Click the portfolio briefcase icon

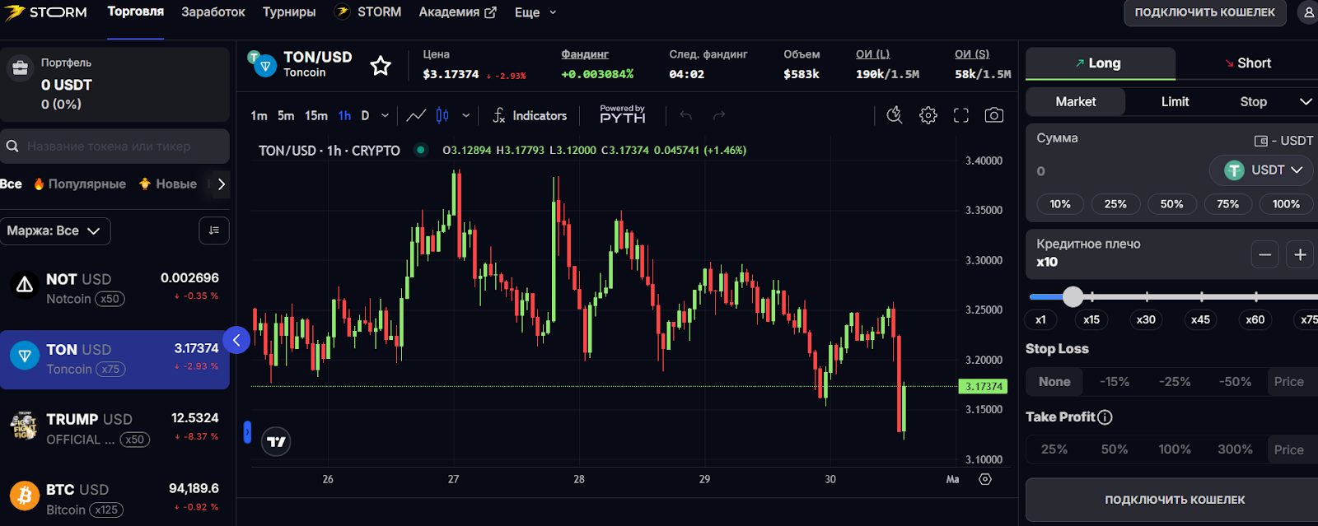pyautogui.click(x=19, y=69)
